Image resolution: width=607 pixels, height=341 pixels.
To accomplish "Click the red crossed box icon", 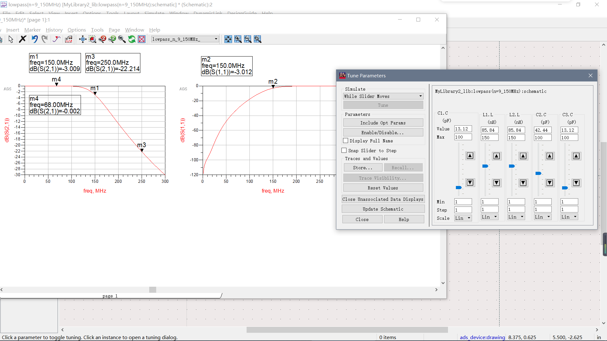I will [x=142, y=39].
